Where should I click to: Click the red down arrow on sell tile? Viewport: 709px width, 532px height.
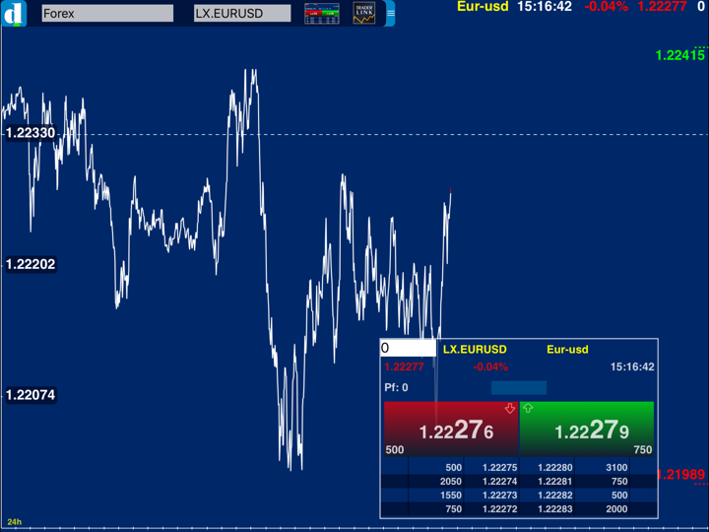coord(509,408)
